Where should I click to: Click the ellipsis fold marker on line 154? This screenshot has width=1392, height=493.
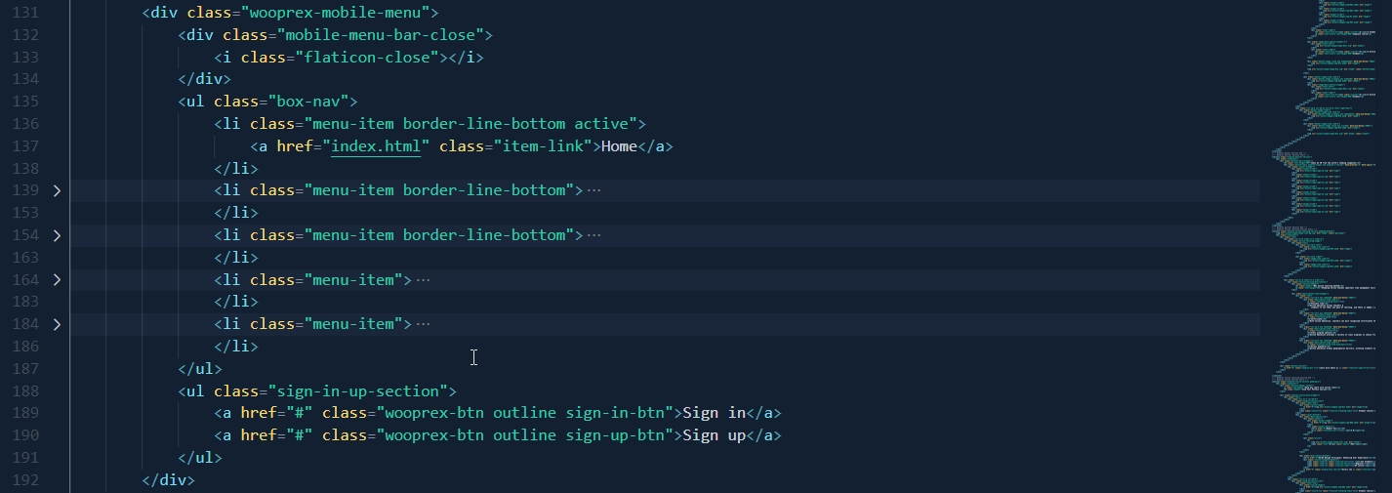pyautogui.click(x=594, y=235)
